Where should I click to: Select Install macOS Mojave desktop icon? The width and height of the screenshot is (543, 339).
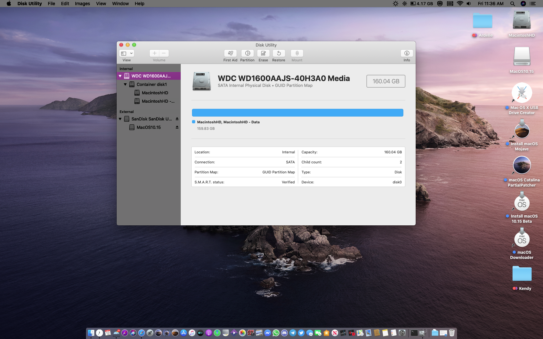[x=522, y=130]
